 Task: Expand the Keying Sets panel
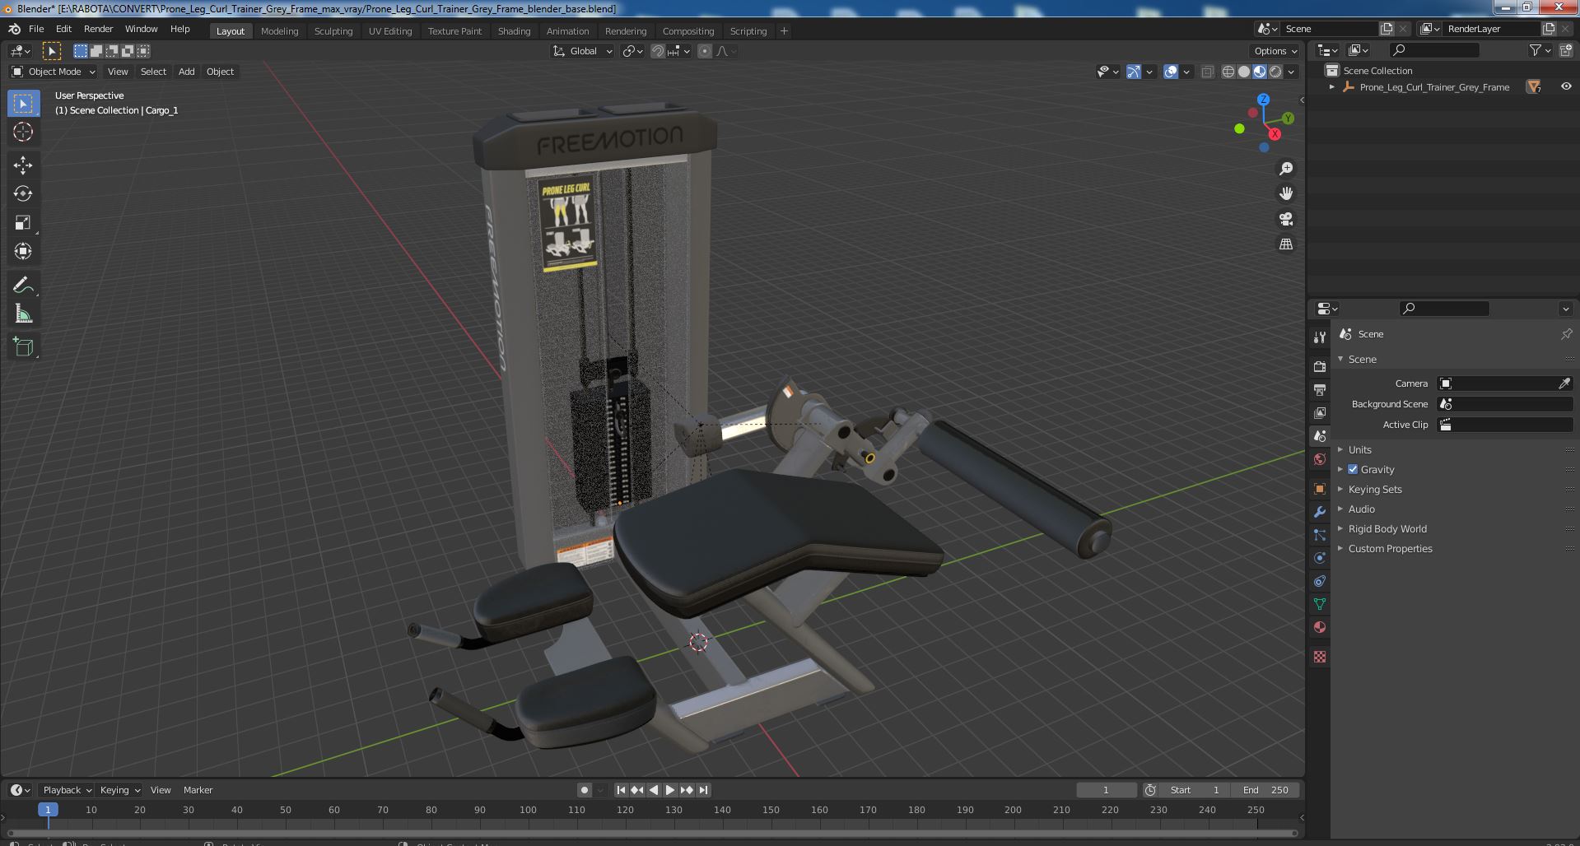pos(1374,489)
